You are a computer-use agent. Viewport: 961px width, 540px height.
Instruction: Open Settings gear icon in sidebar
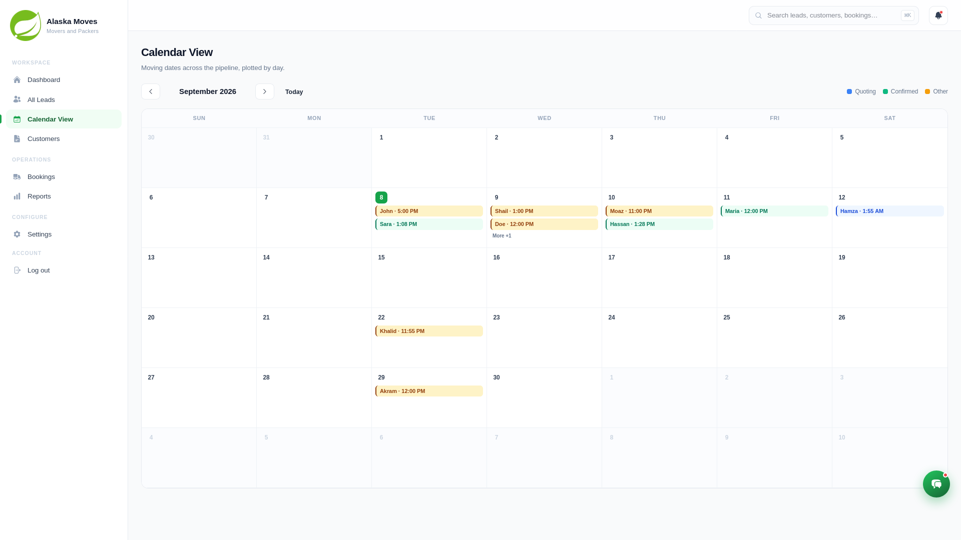coord(17,234)
